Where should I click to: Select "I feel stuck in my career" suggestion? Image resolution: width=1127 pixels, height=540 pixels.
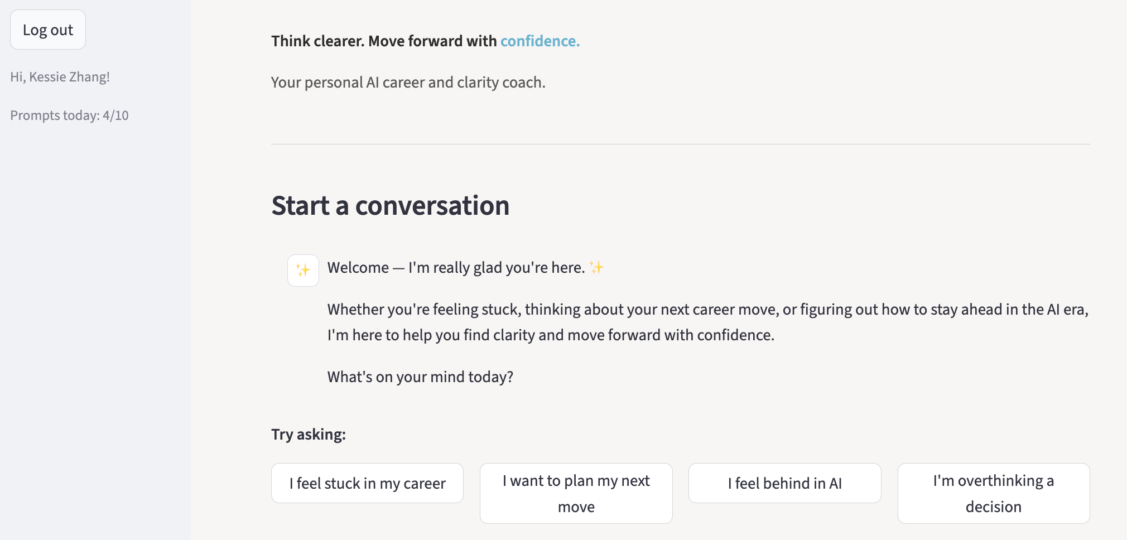(x=367, y=483)
